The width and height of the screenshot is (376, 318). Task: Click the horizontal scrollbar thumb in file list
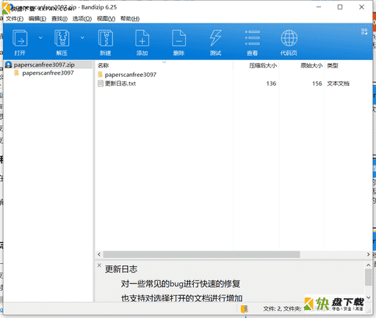click(x=201, y=254)
